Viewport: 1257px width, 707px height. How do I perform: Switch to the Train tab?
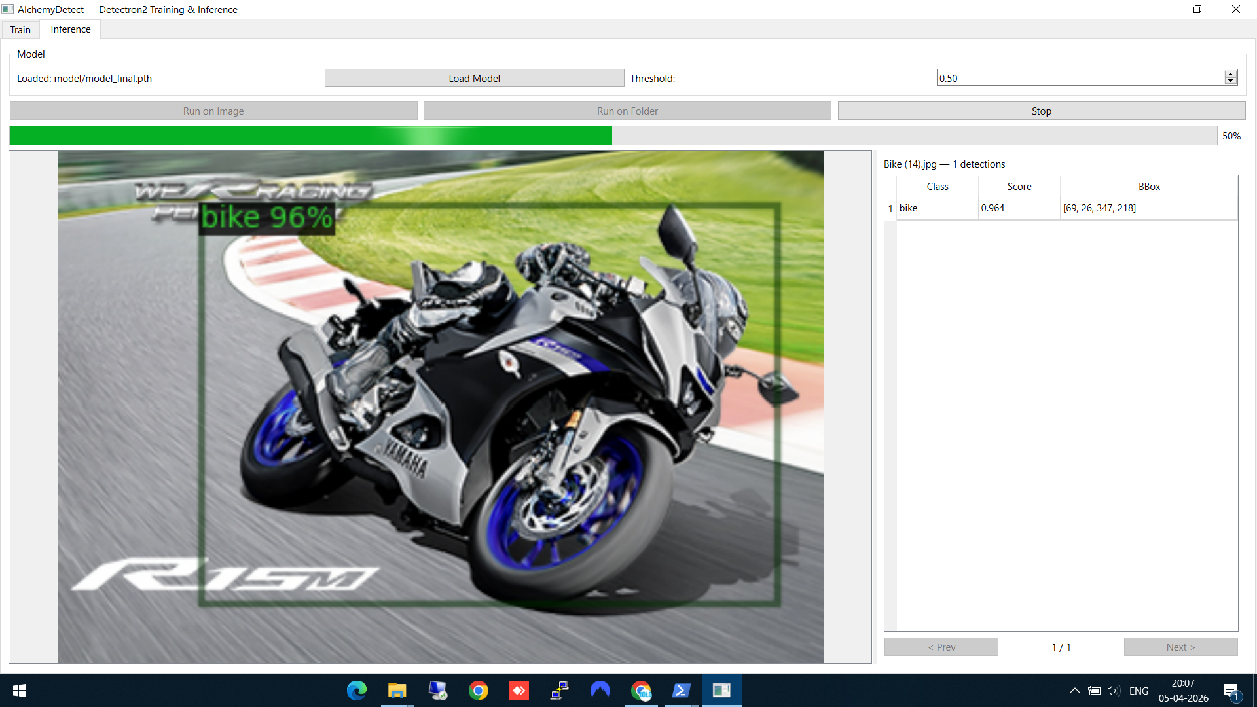(20, 29)
